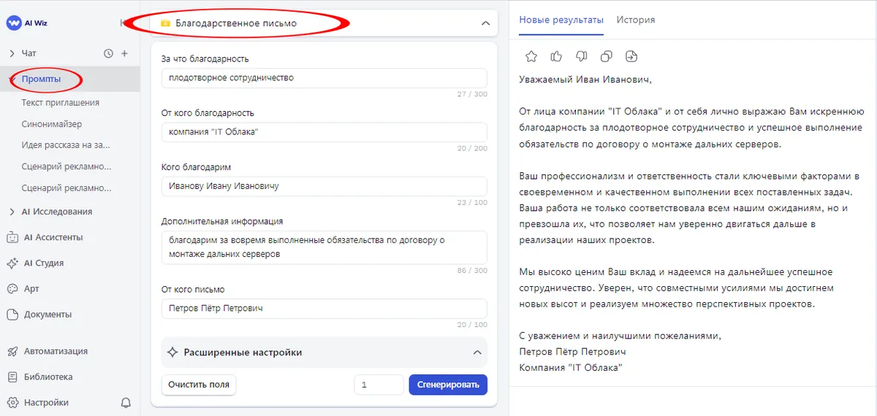Collapse Расширенные настройки chevron
Image resolution: width=877 pixels, height=416 pixels.
click(x=477, y=353)
